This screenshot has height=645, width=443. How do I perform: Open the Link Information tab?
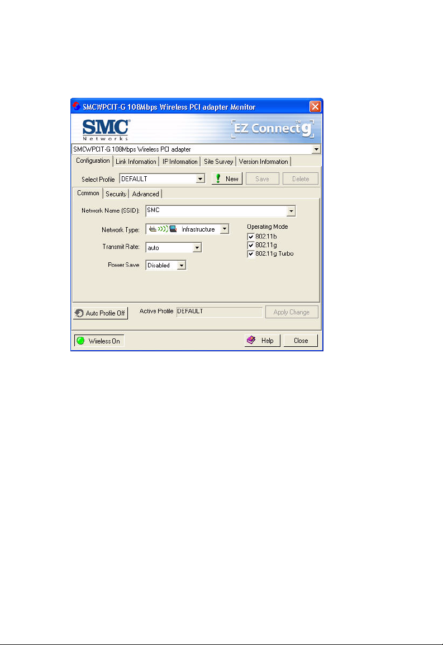click(x=136, y=161)
